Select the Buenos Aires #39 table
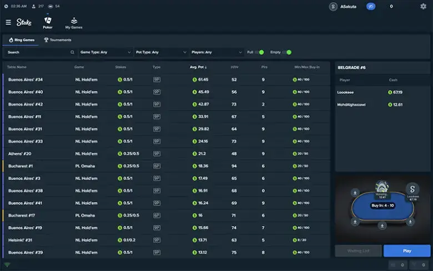The image size is (433, 271). 167,253
